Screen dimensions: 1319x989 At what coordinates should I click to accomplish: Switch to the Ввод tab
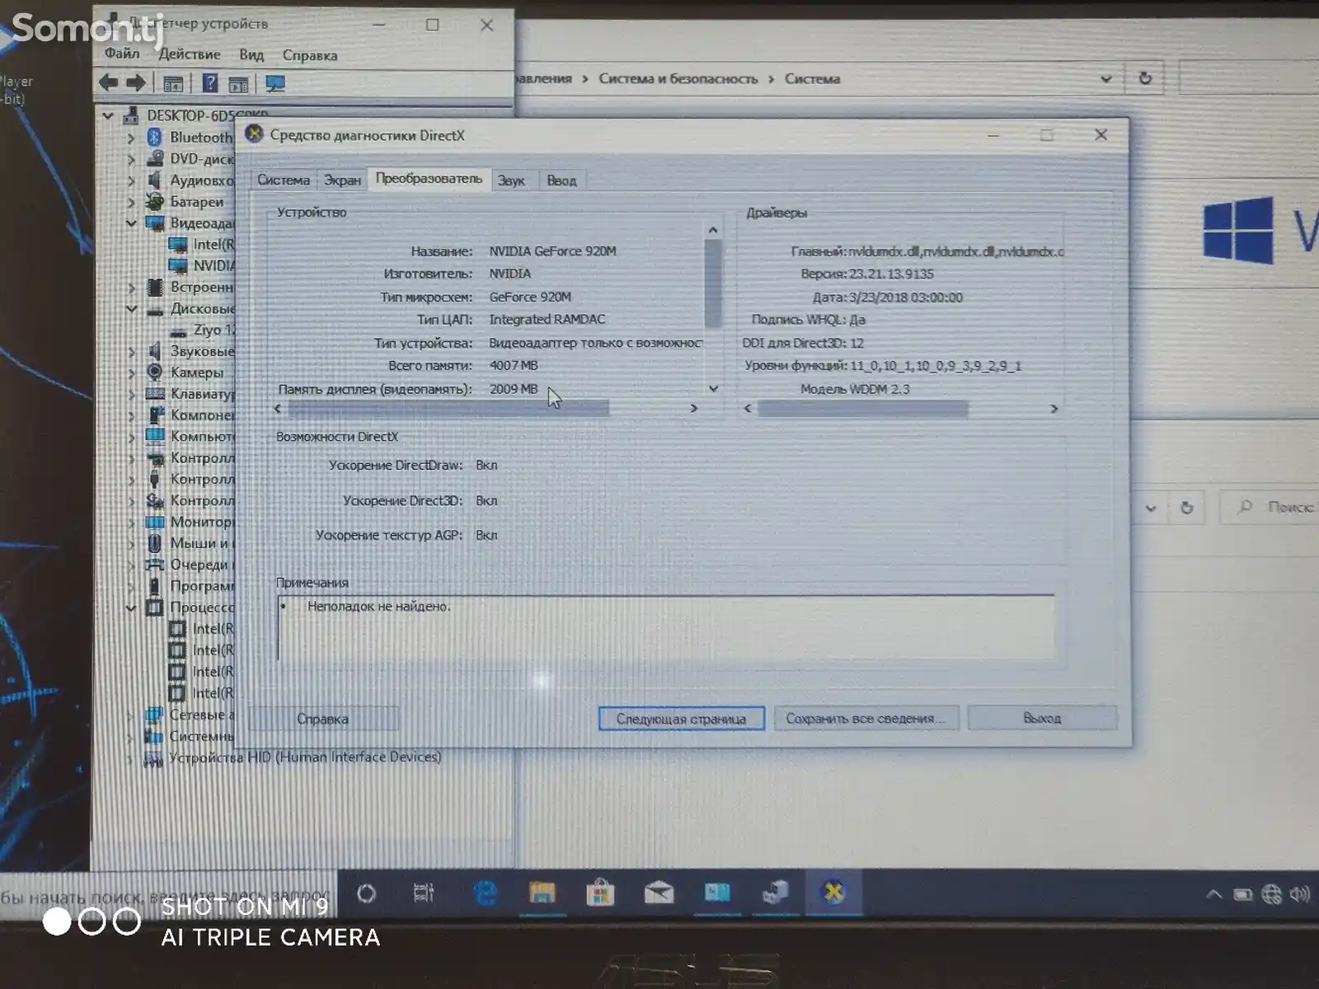(x=561, y=180)
